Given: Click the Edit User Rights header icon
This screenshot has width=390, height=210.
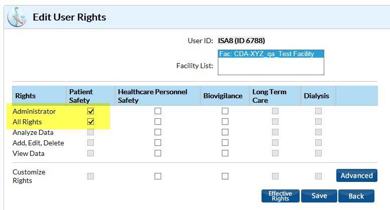Looking at the screenshot, I should click(x=18, y=17).
